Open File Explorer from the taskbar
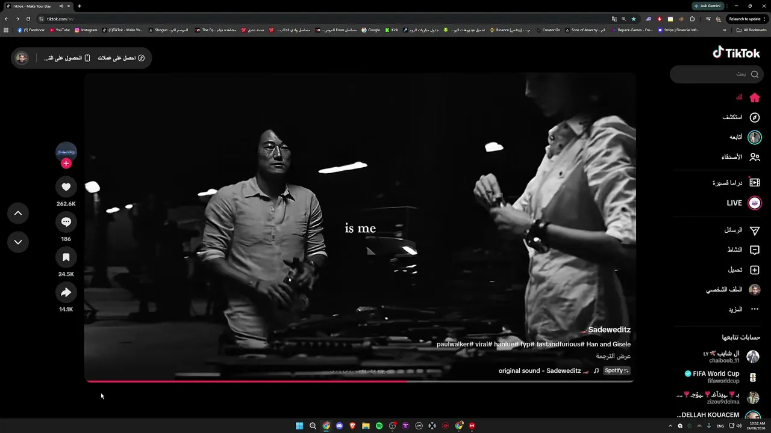771x433 pixels. tap(366, 426)
